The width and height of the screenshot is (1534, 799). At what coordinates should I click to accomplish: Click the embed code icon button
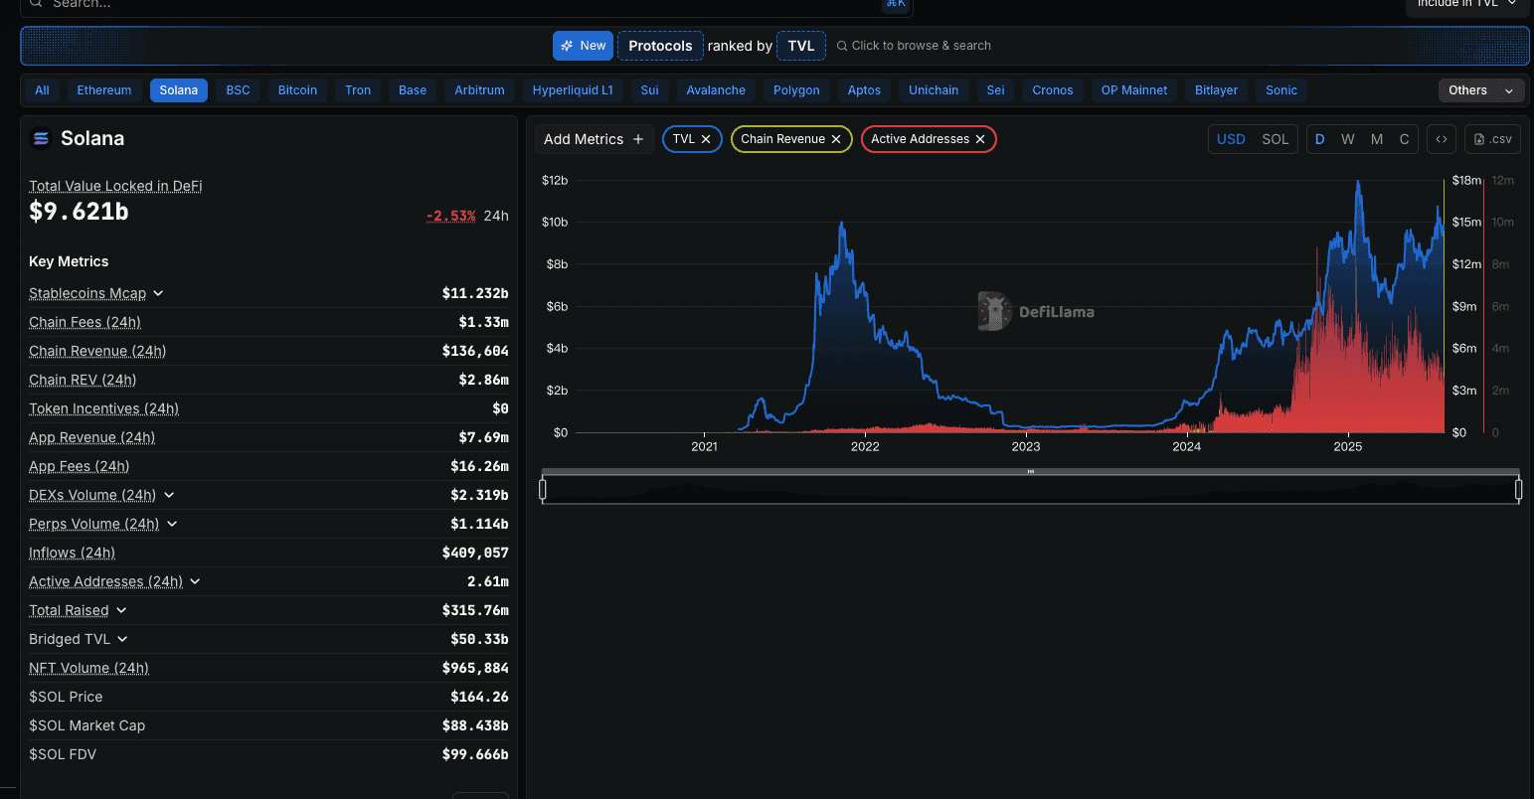(1441, 139)
